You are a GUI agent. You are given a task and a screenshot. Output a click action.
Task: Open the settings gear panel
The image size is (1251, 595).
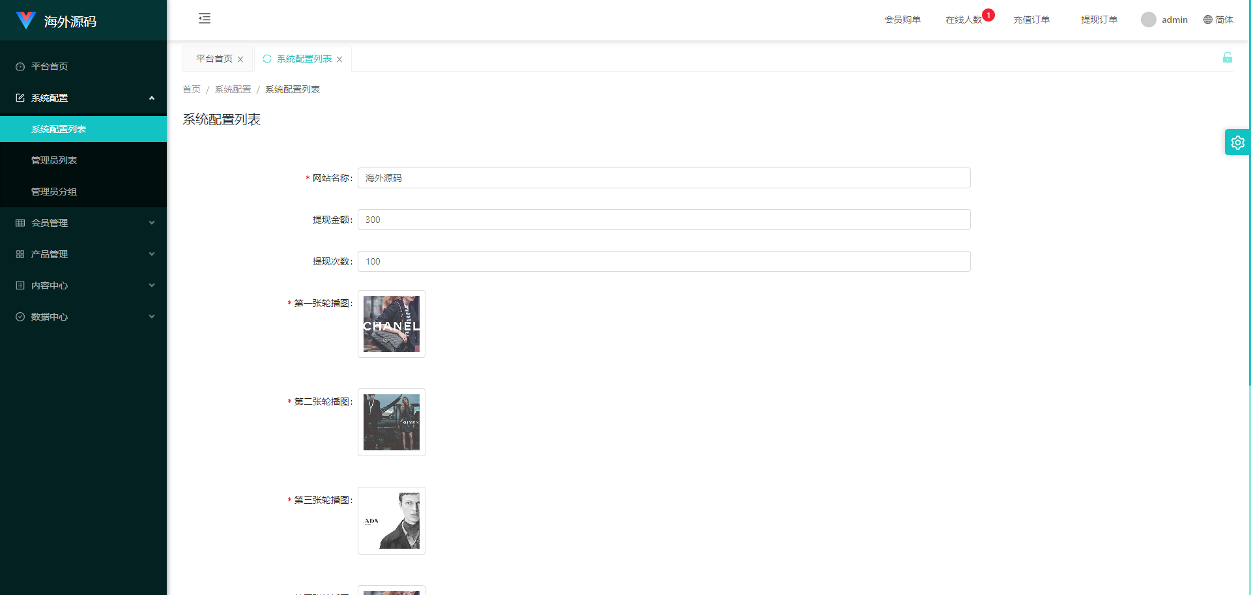[x=1237, y=142]
